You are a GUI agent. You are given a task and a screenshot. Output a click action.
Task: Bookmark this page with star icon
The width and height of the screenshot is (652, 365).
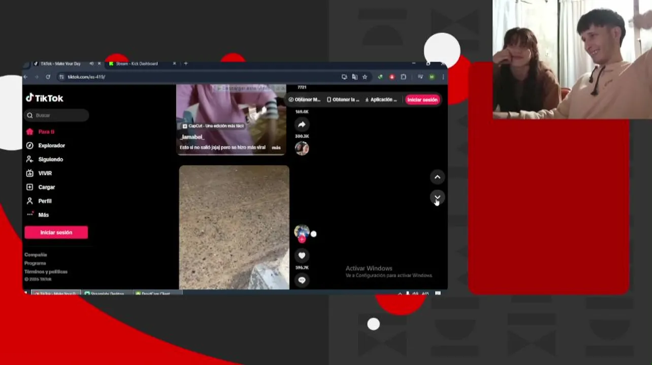(365, 77)
